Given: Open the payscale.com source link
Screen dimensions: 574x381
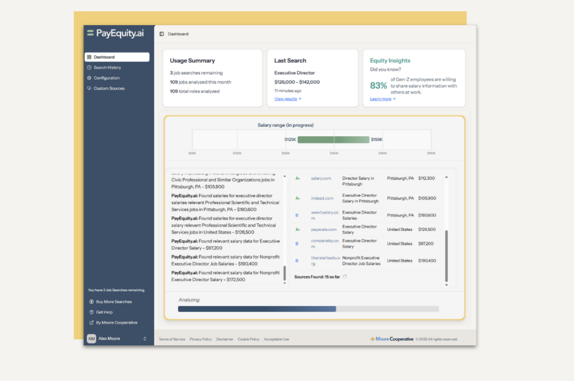Looking at the screenshot, I should tap(323, 229).
